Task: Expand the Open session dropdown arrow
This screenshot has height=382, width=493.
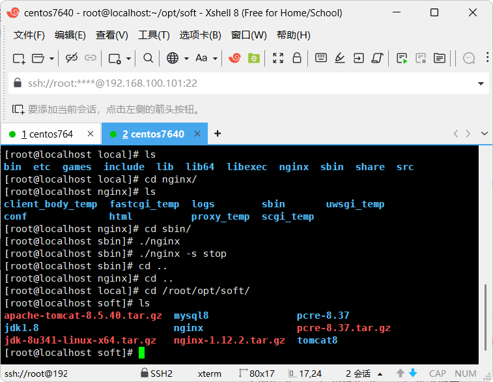Action: [52, 59]
